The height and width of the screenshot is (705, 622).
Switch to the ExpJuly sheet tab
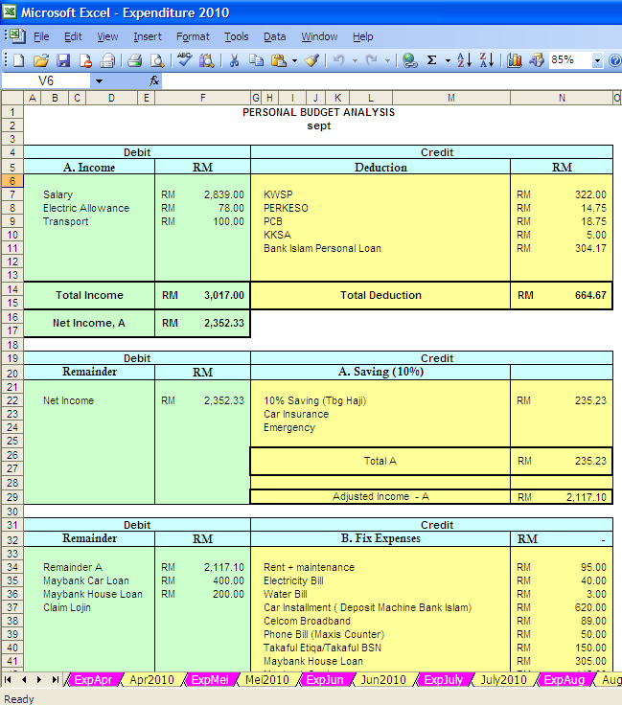click(444, 679)
